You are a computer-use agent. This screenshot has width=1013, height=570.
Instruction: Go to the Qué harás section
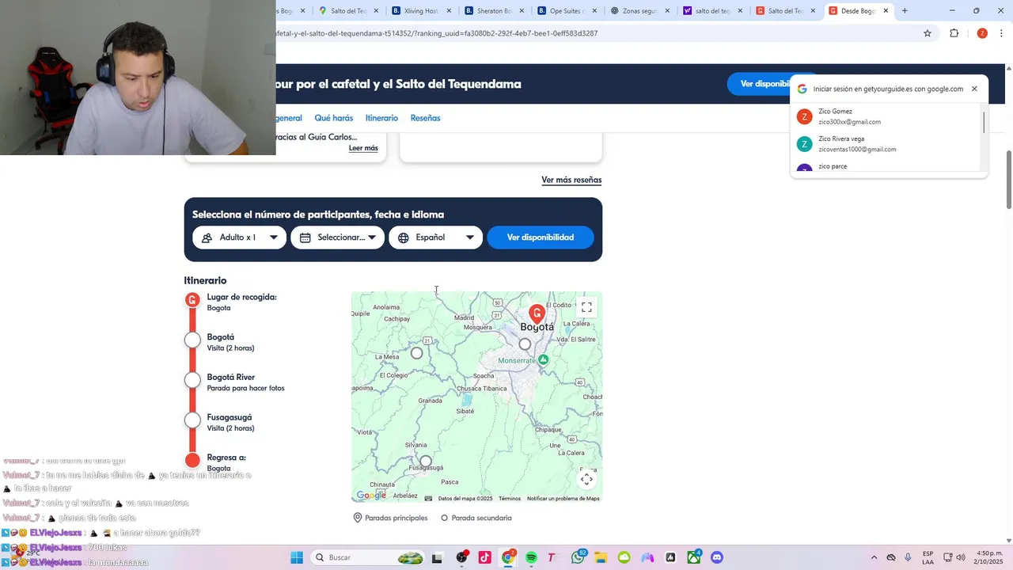point(334,118)
